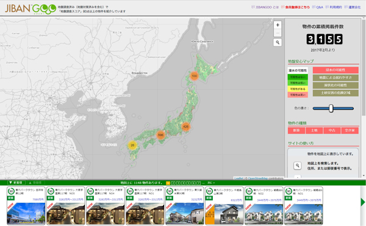Open the property card labeled NO4

click(x=106, y=206)
